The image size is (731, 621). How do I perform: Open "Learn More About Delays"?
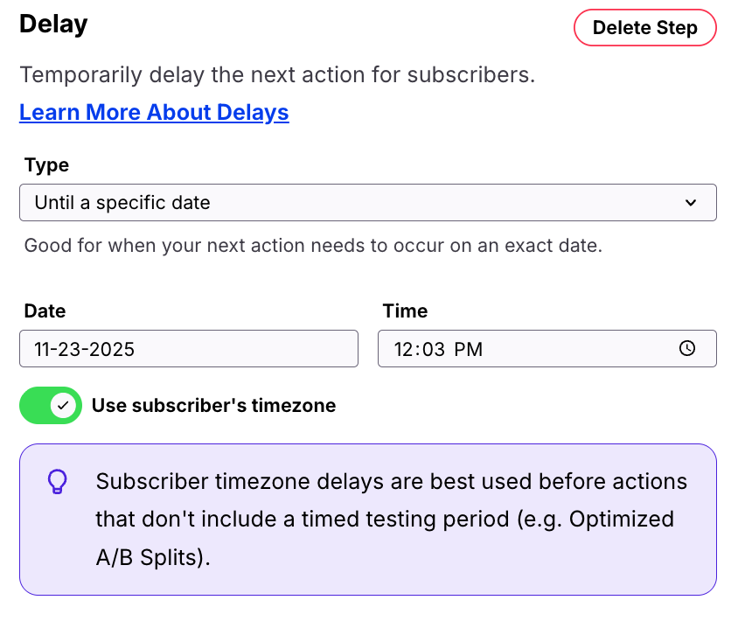tap(154, 112)
